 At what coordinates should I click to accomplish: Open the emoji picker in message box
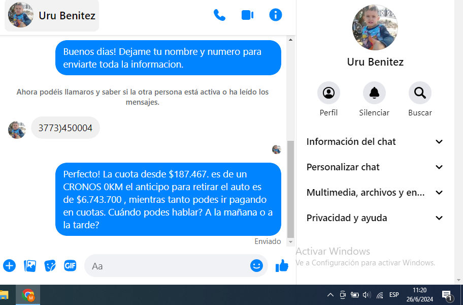coord(256,265)
